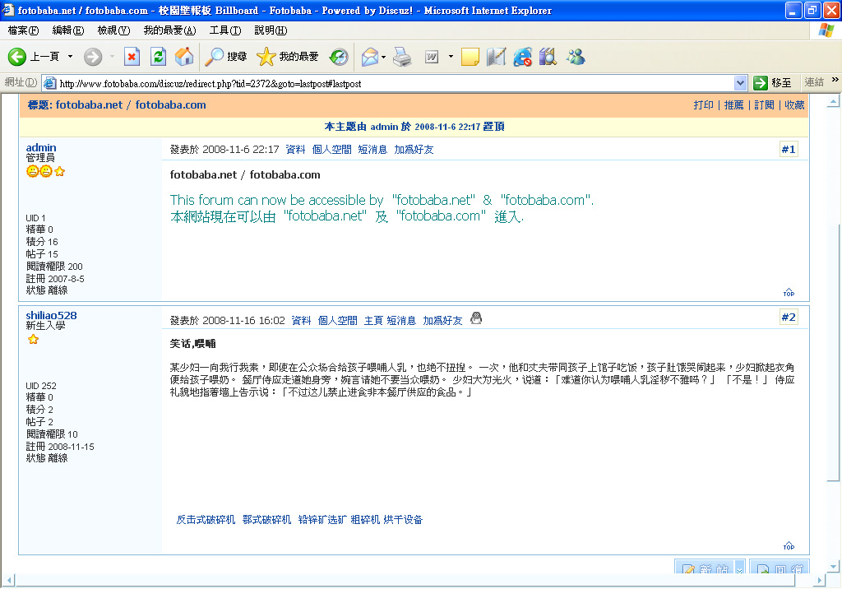Open the admin user profile link
The height and width of the screenshot is (589, 842).
coord(41,147)
